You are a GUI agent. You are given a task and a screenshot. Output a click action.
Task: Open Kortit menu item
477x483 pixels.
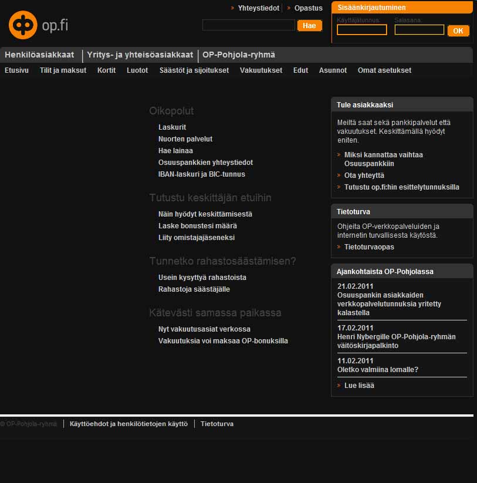click(107, 70)
